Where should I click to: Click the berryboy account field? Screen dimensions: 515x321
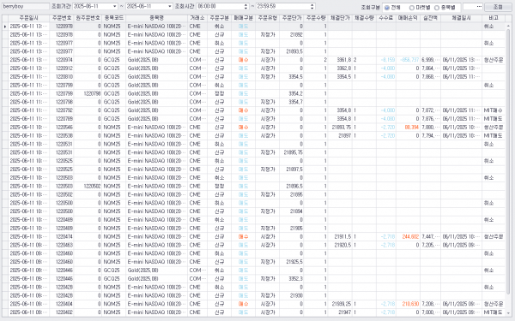click(26, 6)
